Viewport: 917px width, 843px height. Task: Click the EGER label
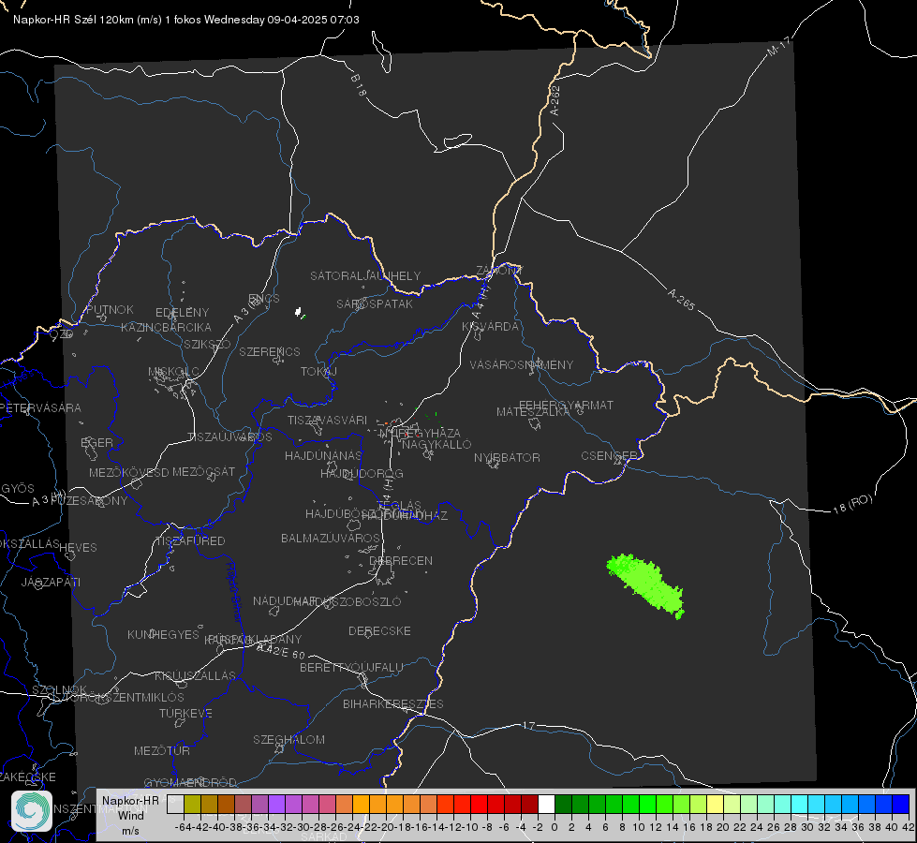(97, 442)
